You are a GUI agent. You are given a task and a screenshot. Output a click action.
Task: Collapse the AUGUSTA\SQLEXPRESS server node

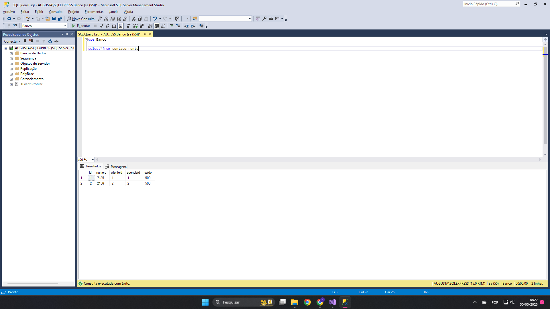[x=6, y=48]
